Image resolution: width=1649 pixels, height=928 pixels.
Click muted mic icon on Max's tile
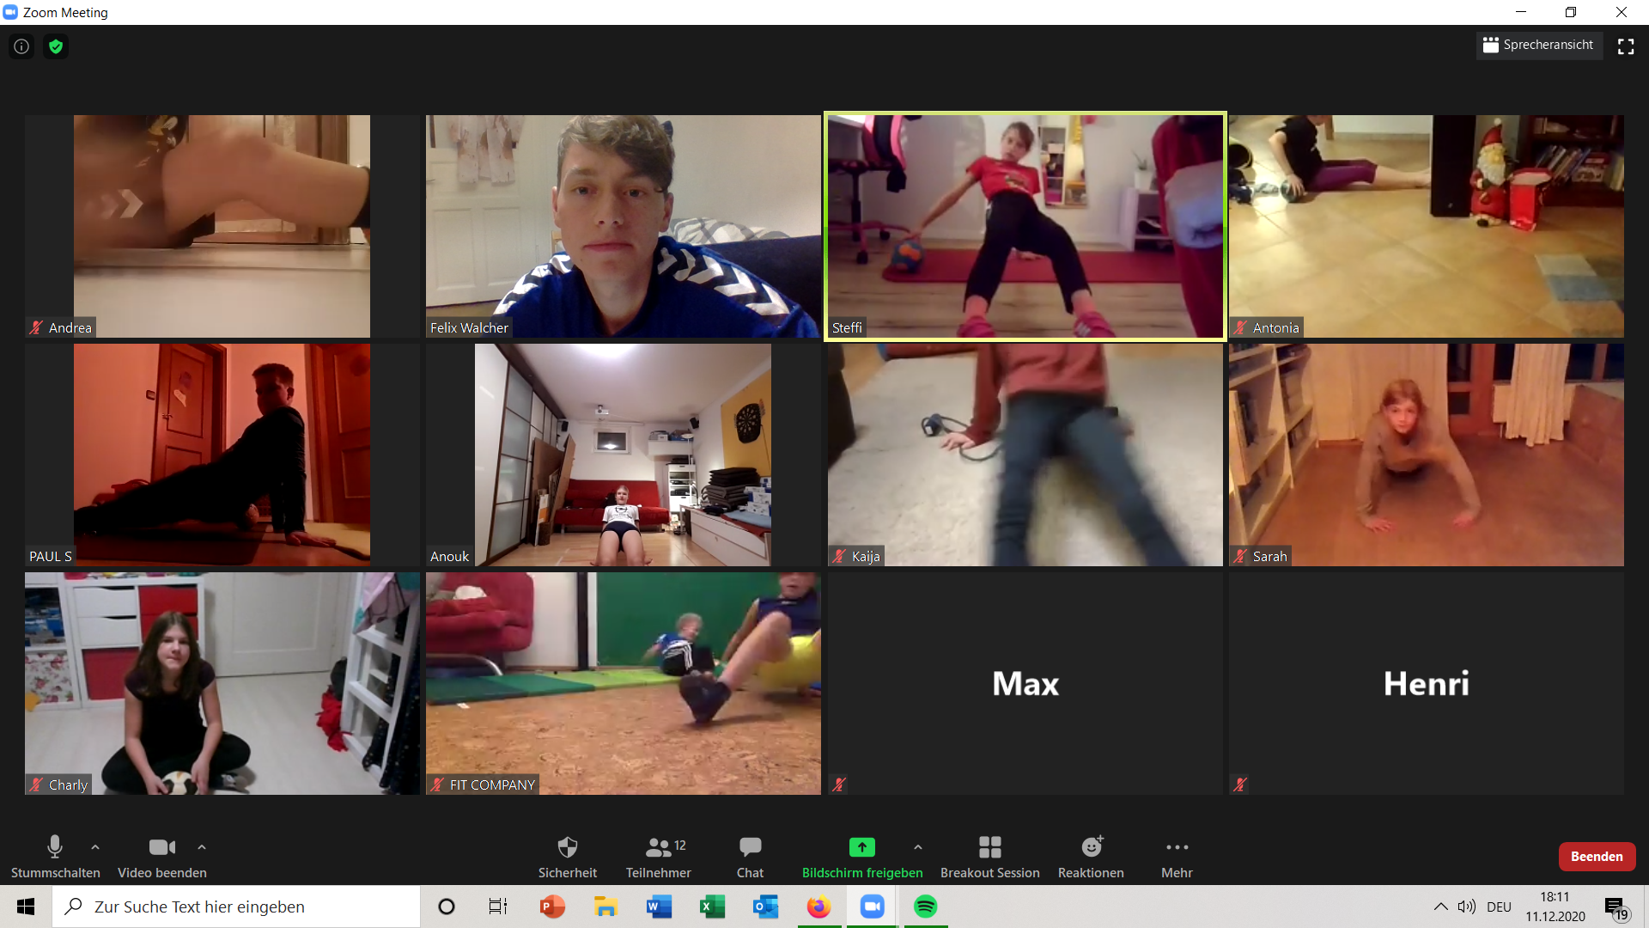click(839, 785)
